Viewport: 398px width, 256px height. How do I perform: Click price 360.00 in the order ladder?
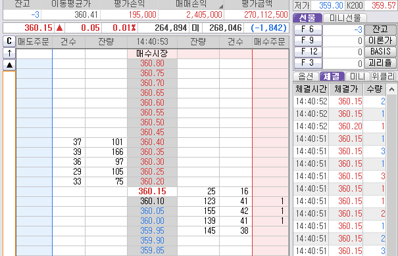click(x=152, y=221)
